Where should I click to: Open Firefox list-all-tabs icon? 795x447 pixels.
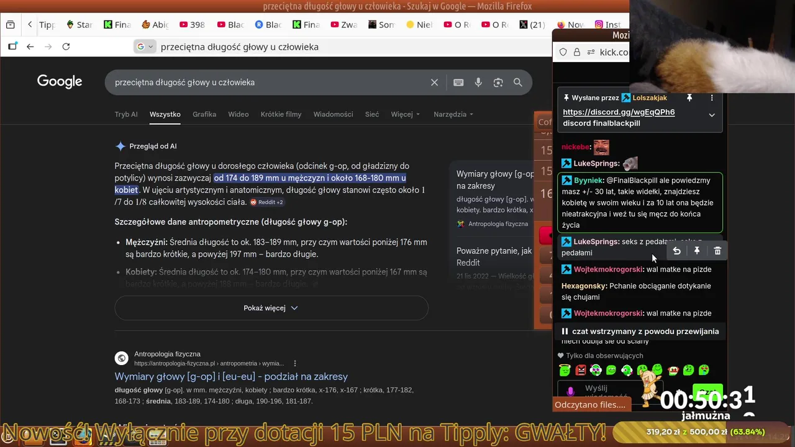(10, 25)
